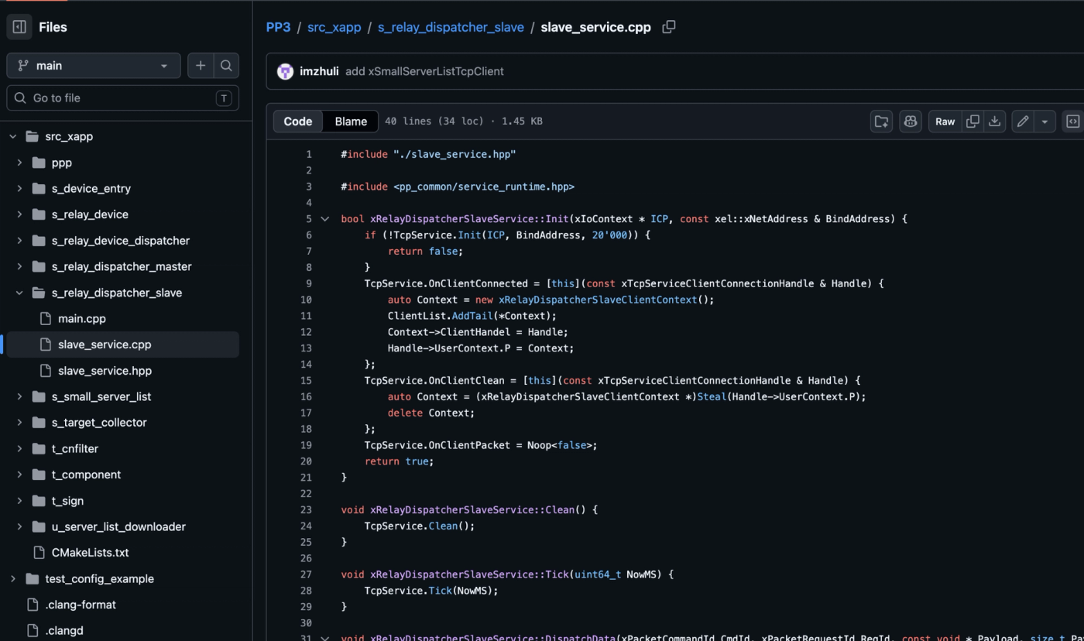Open the main branch selector
1084x641 pixels.
[94, 66]
